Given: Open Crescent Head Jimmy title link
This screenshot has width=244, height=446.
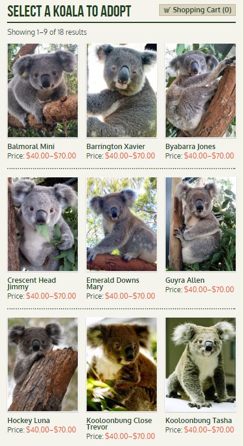Looking at the screenshot, I should 32,283.
